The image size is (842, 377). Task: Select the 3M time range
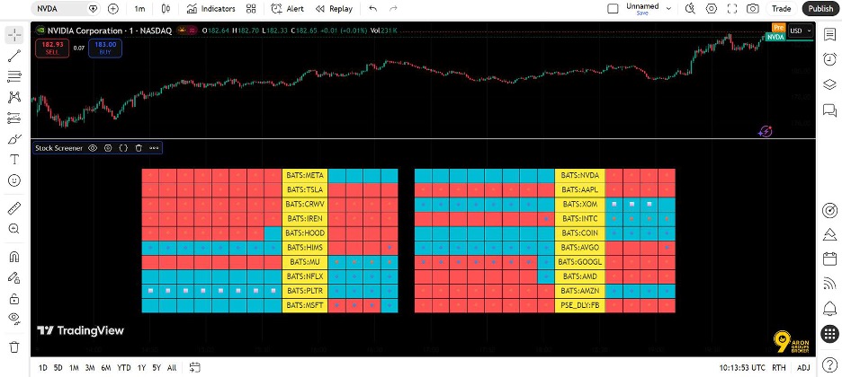point(90,368)
